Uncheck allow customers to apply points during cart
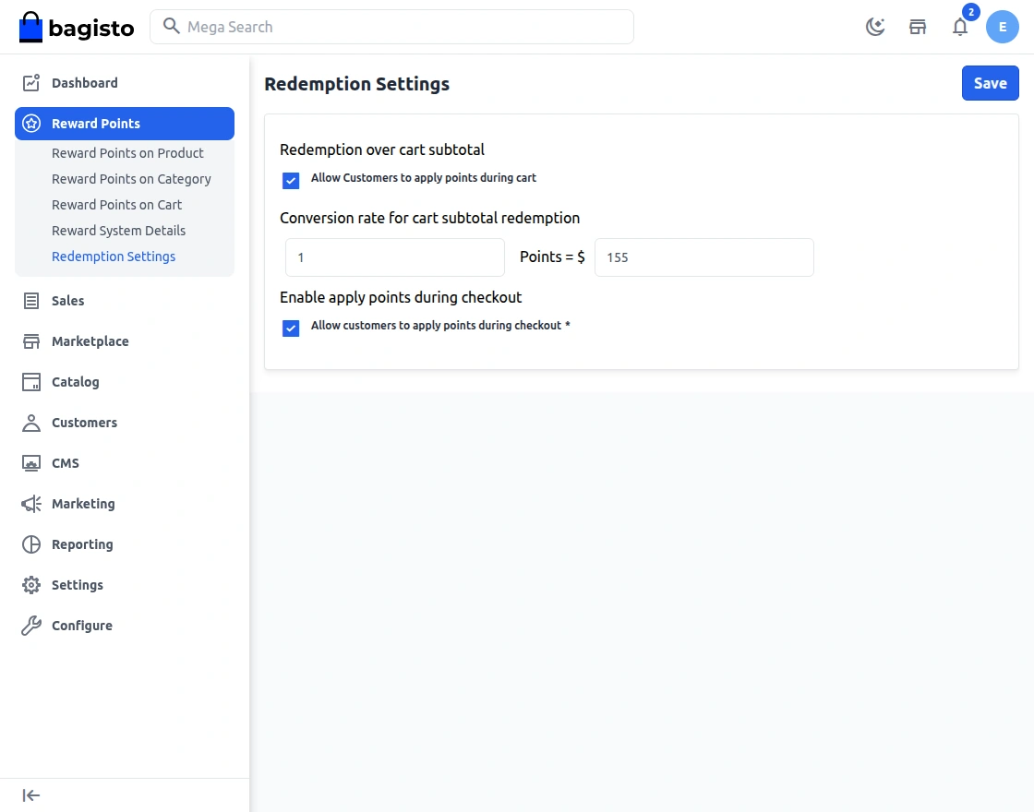Image resolution: width=1034 pixels, height=812 pixels. (x=291, y=181)
